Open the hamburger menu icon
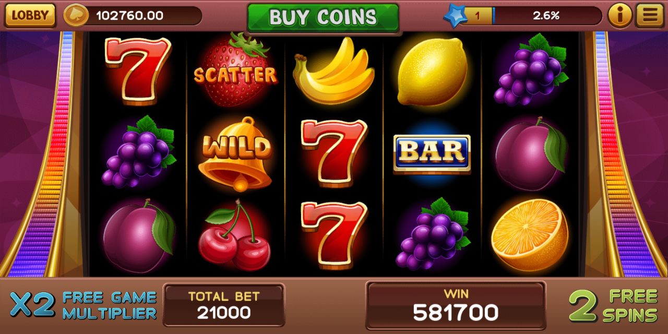This screenshot has width=668, height=334. [650, 16]
